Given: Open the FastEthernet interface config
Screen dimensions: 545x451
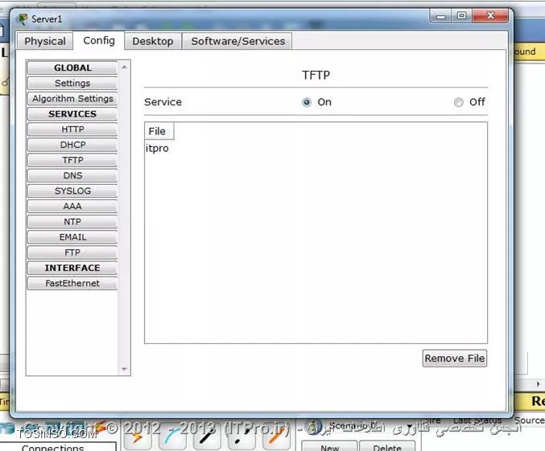Looking at the screenshot, I should click(72, 283).
